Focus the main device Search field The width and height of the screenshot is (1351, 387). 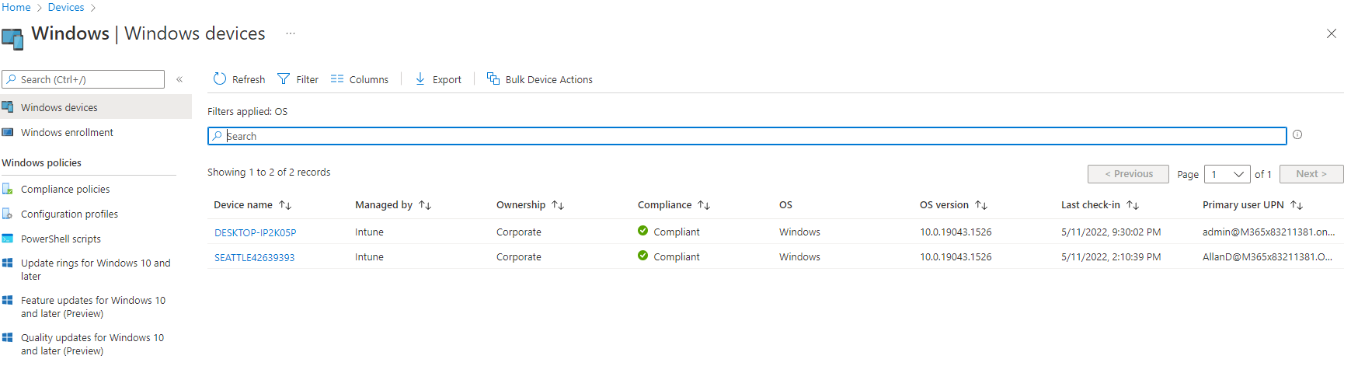click(747, 136)
